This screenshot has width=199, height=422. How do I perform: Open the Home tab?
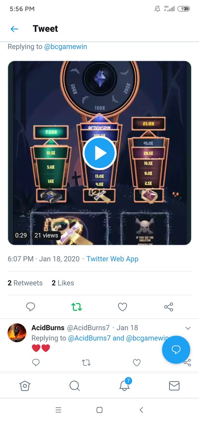point(25,386)
